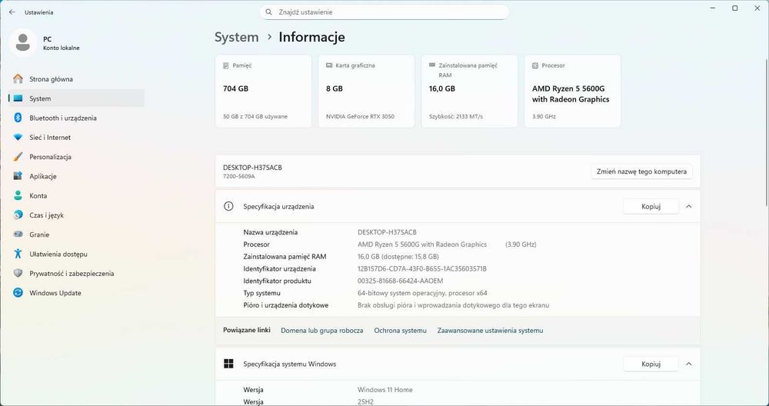Open the Granie settings page
Screen dimensions: 769x406
(x=76, y=235)
